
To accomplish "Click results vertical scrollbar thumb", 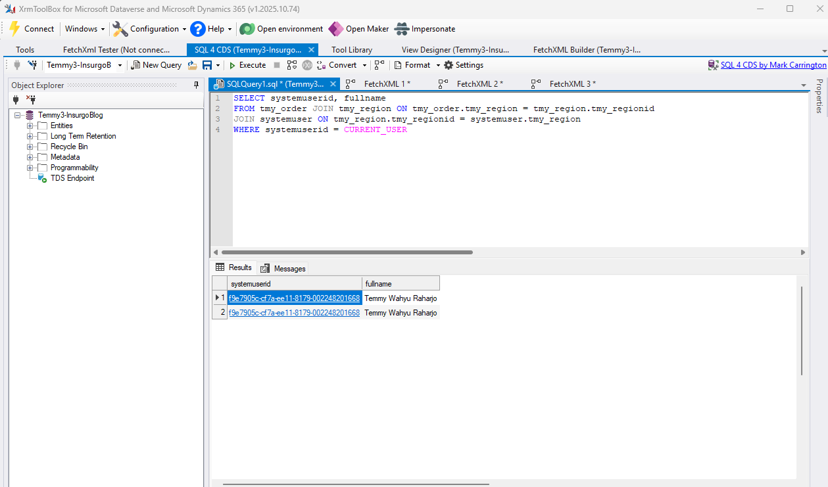I will [x=801, y=331].
